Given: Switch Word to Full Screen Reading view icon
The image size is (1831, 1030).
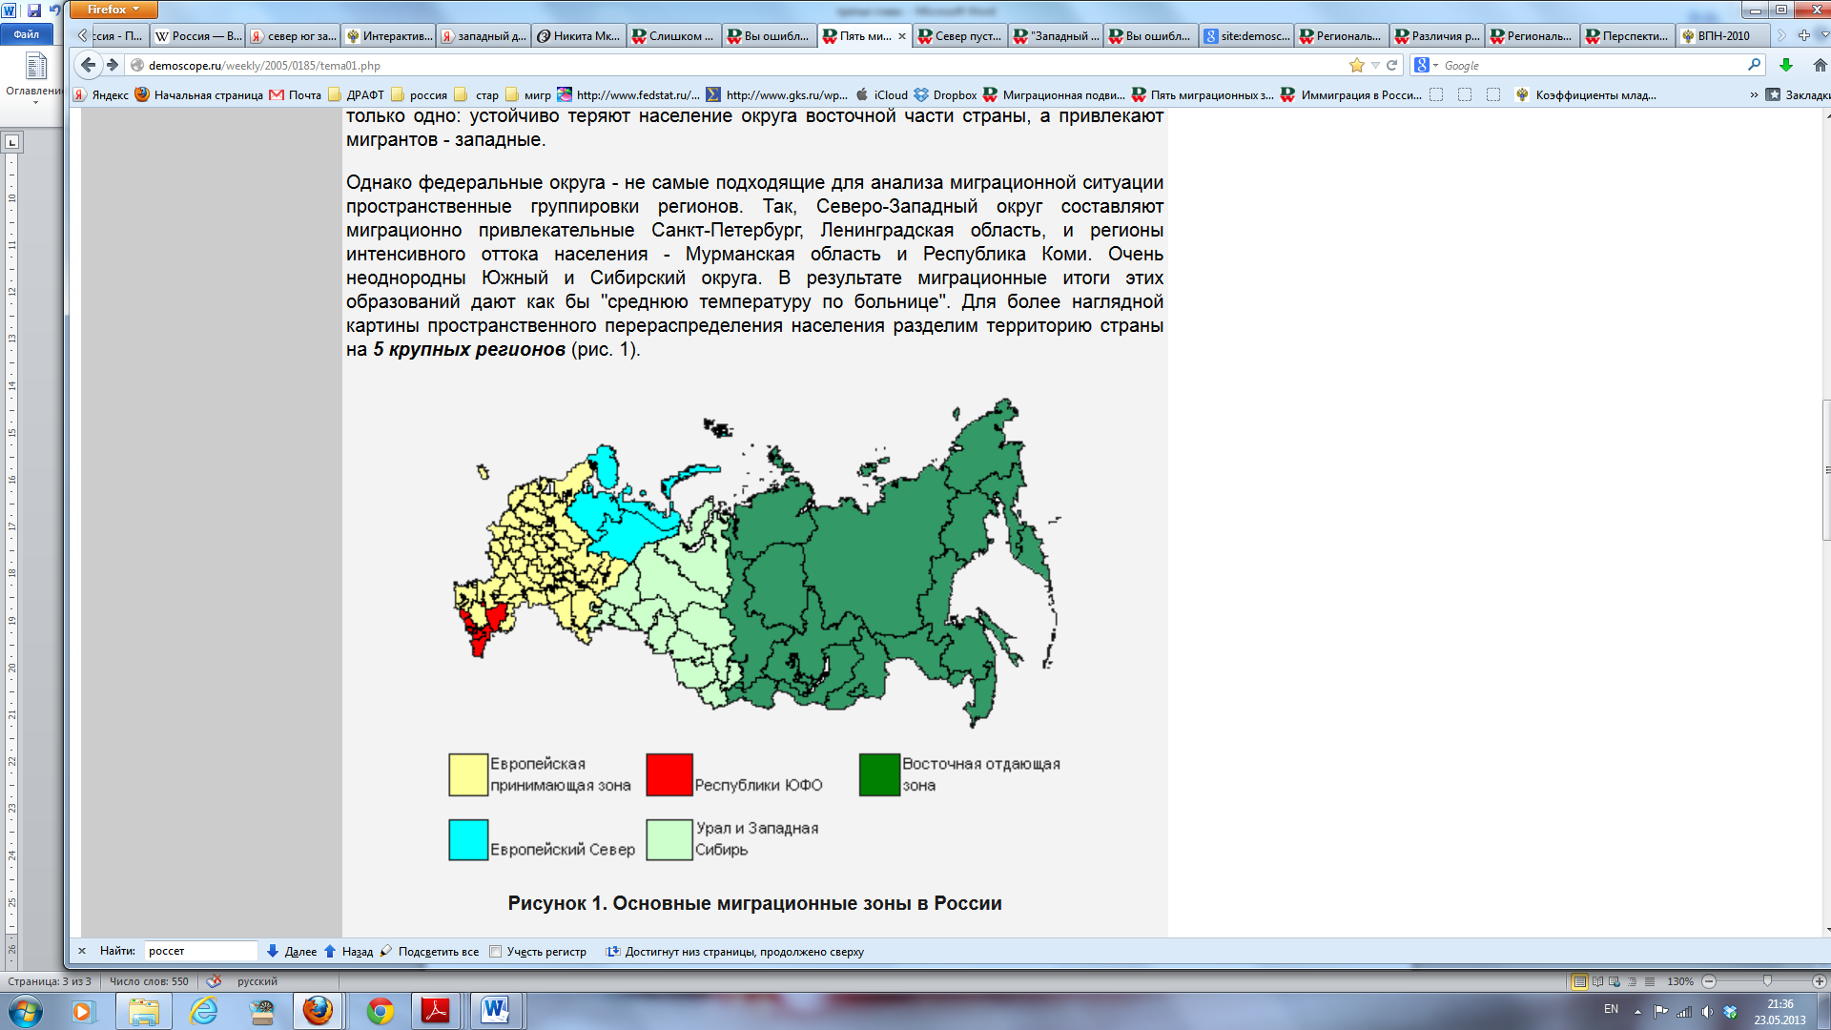Looking at the screenshot, I should (1597, 981).
